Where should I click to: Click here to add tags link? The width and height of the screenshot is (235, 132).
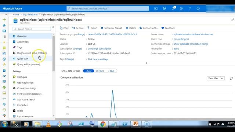(98, 59)
